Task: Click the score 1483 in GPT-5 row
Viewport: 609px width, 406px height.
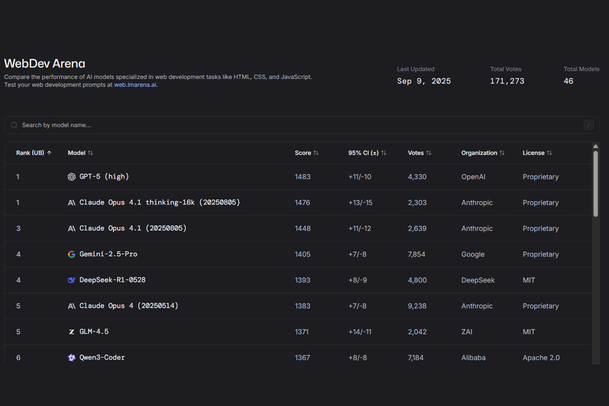Action: [x=303, y=177]
